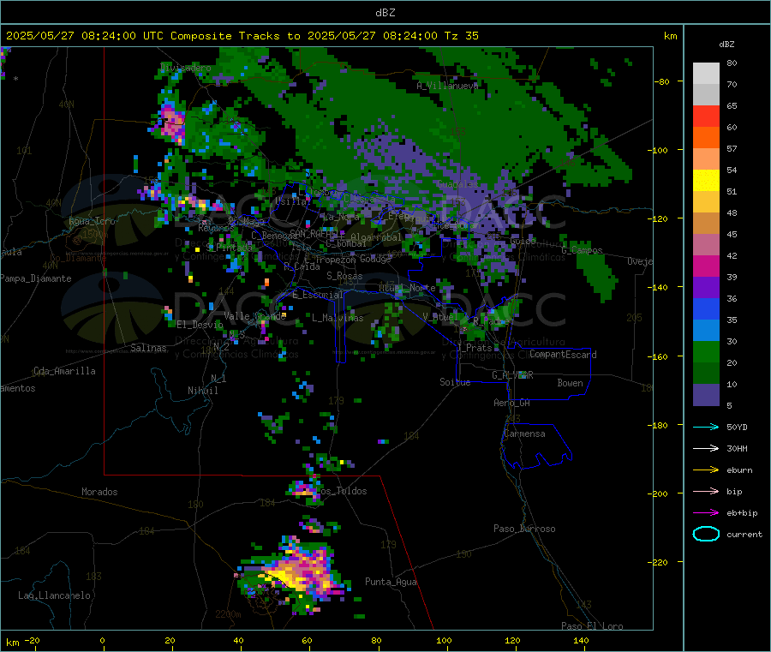Screen dimensions: 771x652
Task: Click the 'J_Prats' place label
Action: tap(475, 348)
